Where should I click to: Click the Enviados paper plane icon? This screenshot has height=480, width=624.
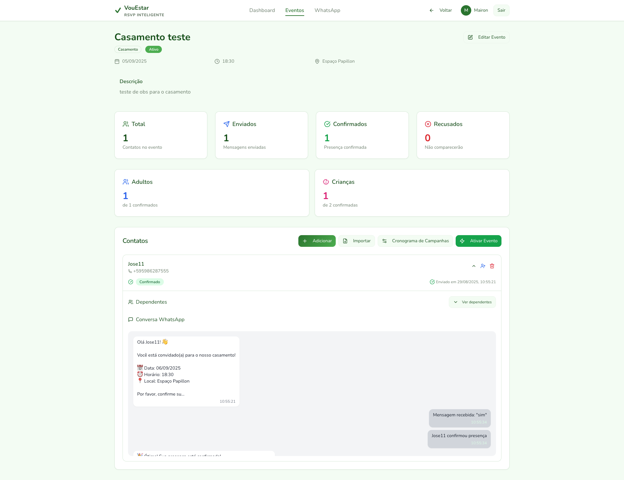tap(227, 124)
